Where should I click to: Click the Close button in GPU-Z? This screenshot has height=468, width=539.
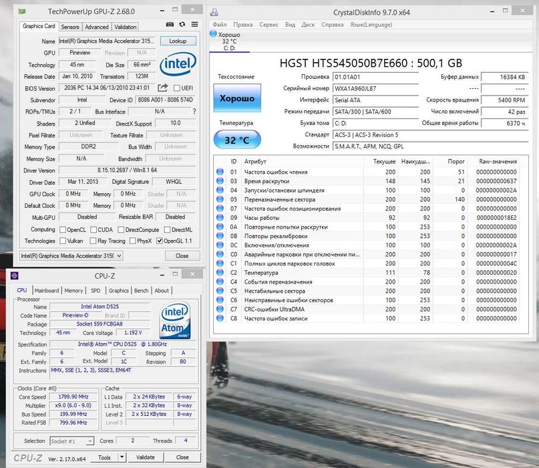coord(182,255)
